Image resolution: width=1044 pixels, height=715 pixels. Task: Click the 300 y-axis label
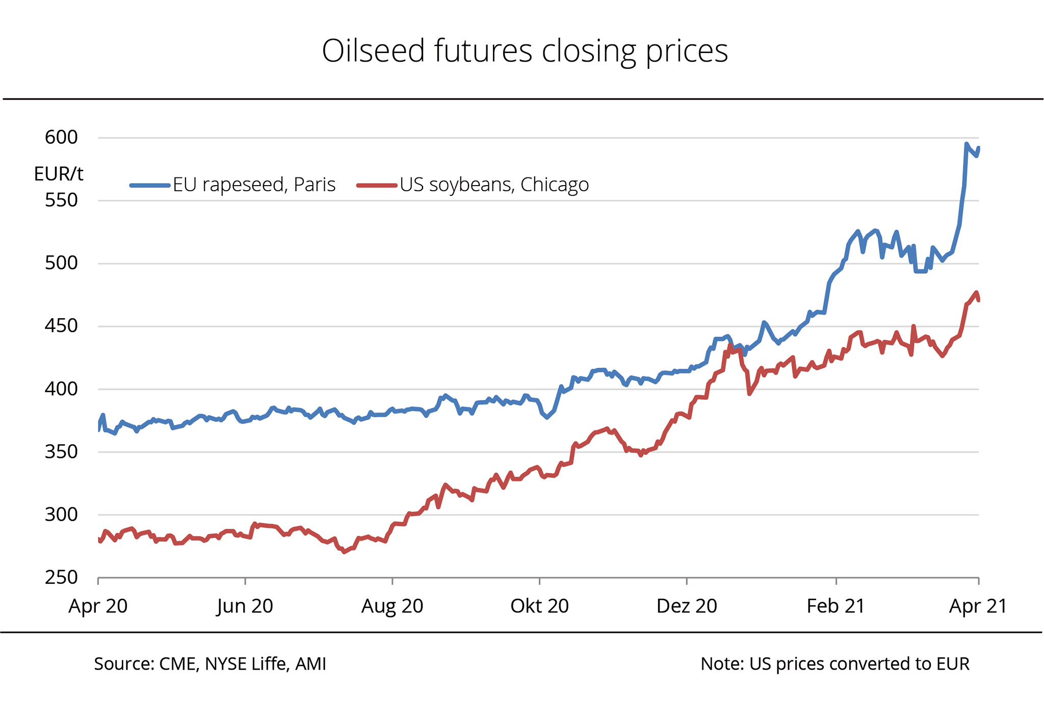61,514
